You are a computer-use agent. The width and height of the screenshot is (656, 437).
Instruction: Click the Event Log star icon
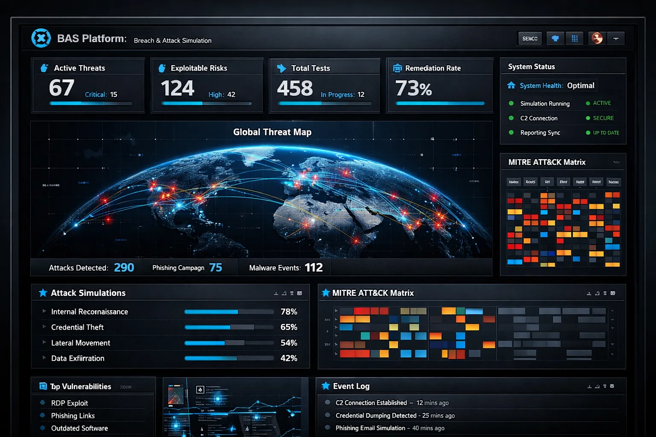325,386
